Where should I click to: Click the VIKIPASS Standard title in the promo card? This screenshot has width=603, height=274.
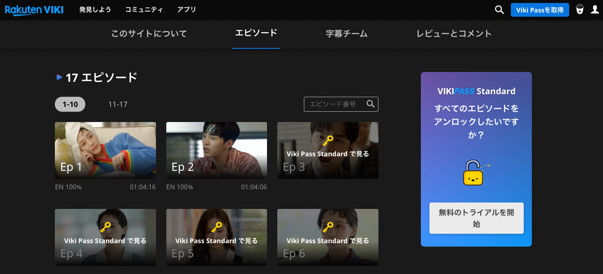pos(477,91)
